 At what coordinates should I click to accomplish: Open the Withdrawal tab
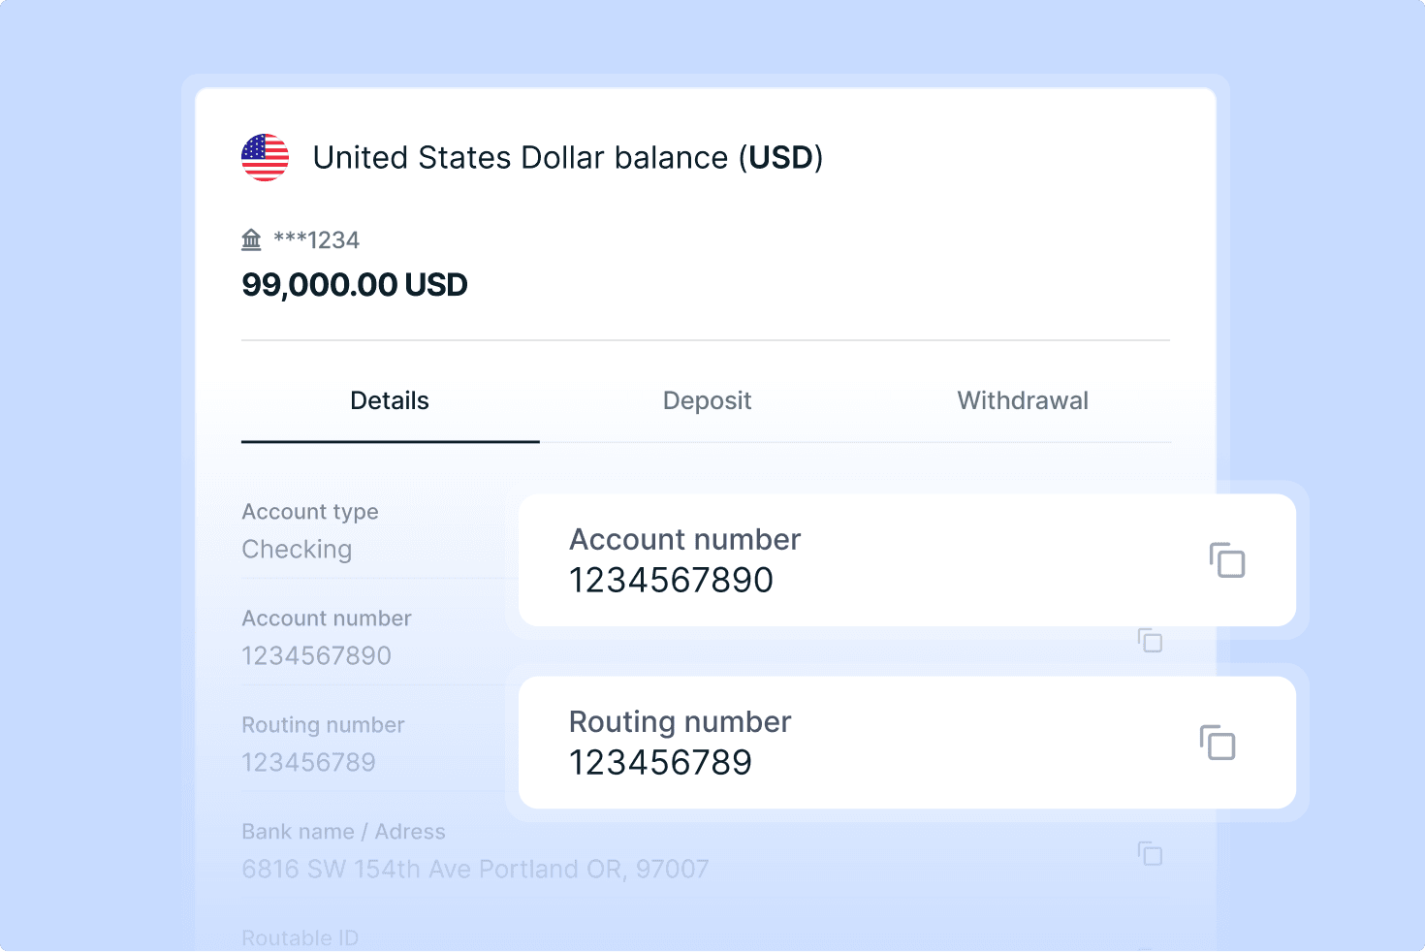(x=1023, y=400)
